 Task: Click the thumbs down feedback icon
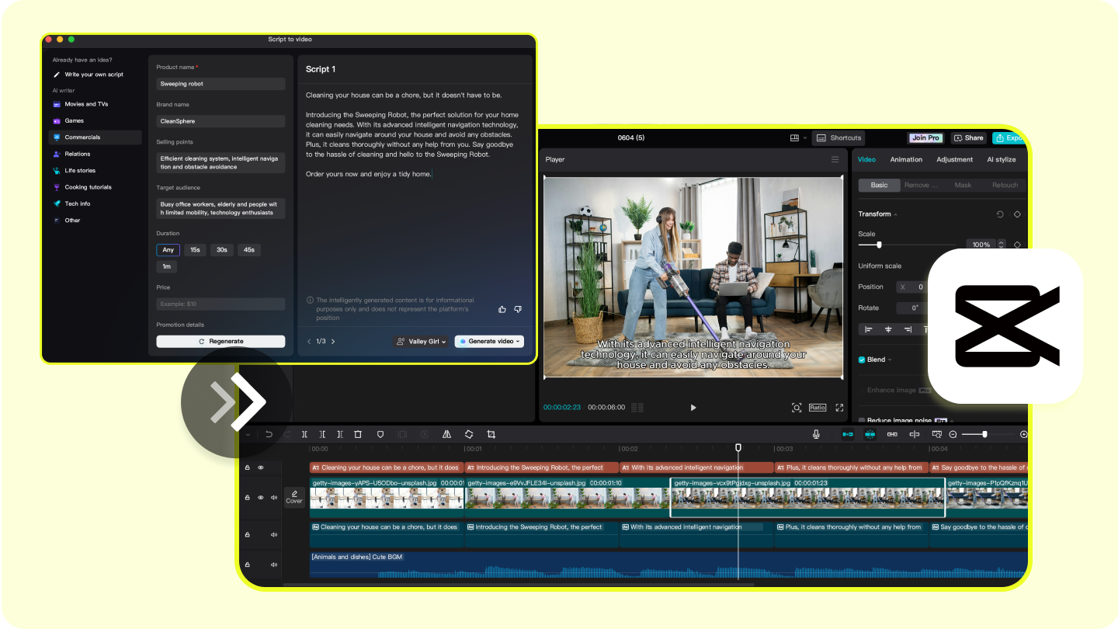[518, 309]
